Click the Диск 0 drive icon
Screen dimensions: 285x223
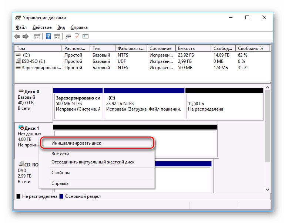(21, 91)
